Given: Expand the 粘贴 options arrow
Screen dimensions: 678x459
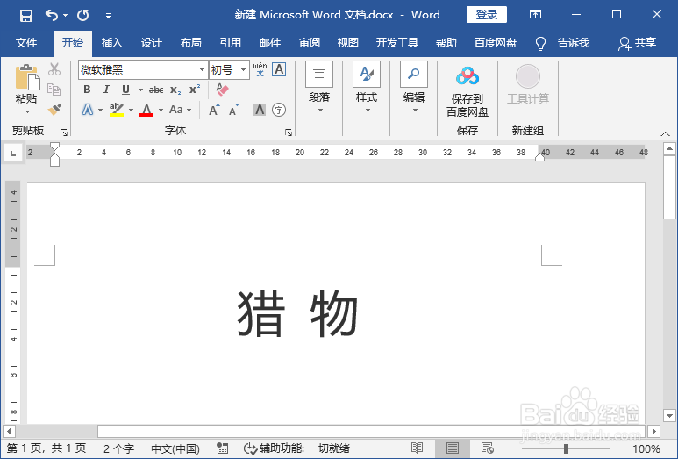Looking at the screenshot, I should 27,111.
